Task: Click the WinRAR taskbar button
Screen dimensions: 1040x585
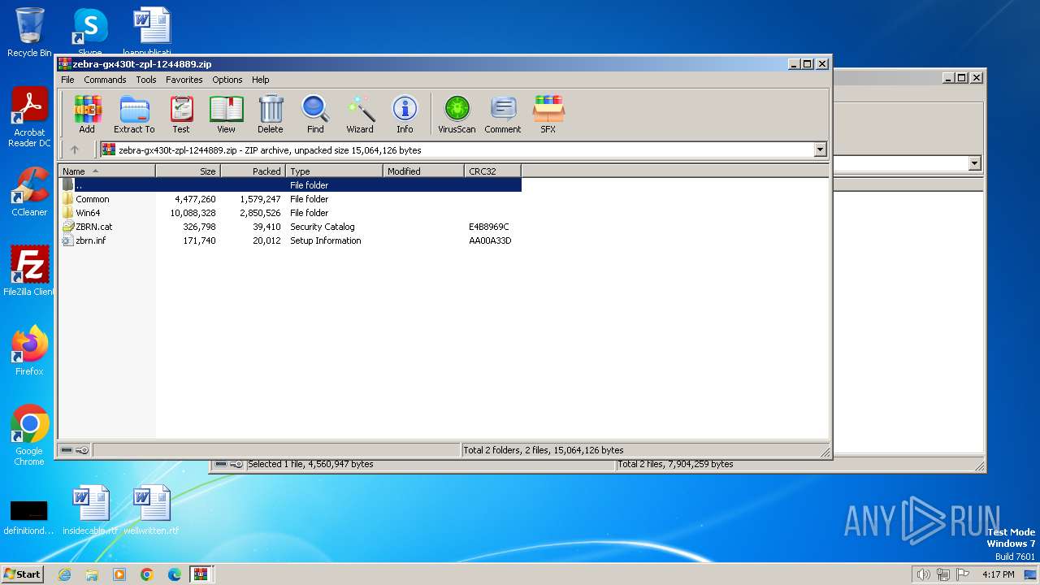Action: (x=201, y=574)
